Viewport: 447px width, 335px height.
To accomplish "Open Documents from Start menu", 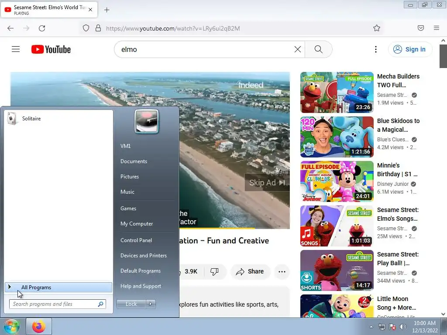I will tap(134, 161).
